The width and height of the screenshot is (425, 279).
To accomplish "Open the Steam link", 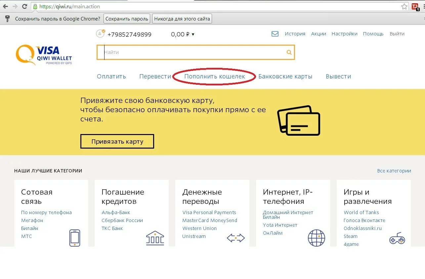I will coord(351,236).
